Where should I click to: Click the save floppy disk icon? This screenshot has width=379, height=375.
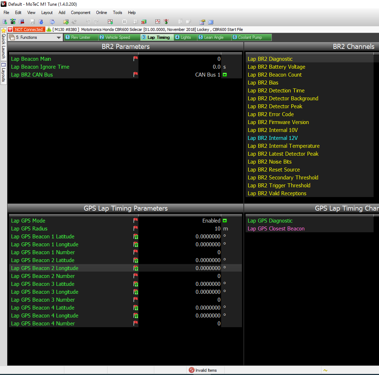(32, 22)
